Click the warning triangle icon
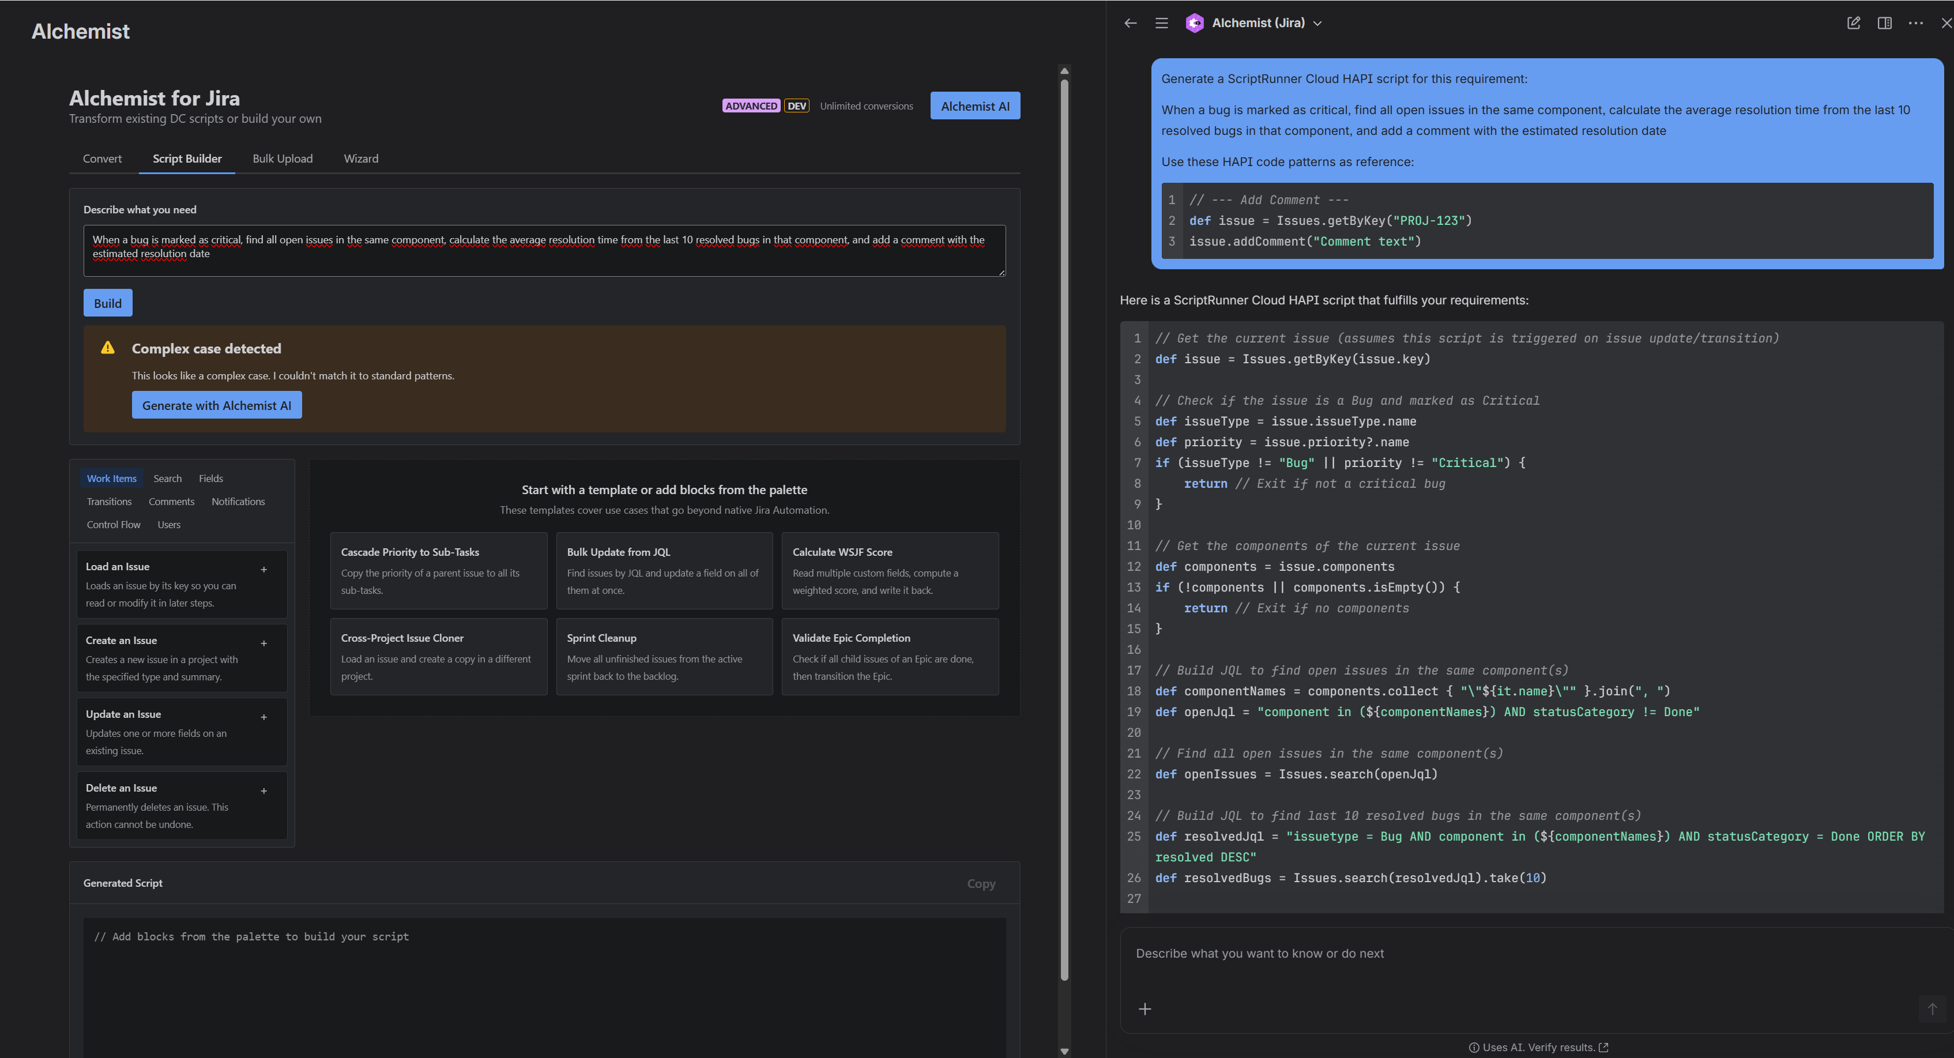1954x1058 pixels. coord(108,347)
